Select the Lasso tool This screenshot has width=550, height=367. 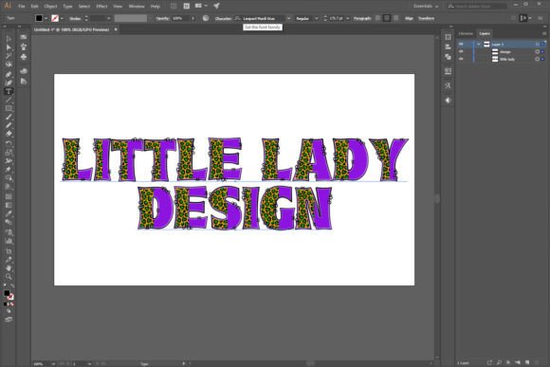9,64
